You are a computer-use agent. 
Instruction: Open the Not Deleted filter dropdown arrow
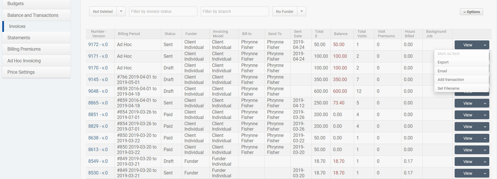pyautogui.click(x=121, y=11)
